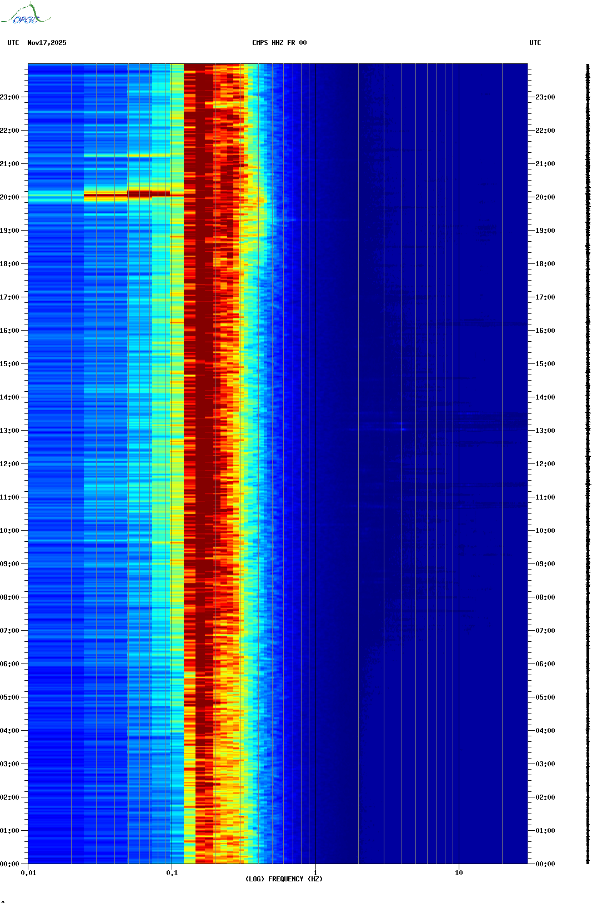Click the UTC label above the right time axis
This screenshot has width=612, height=908.
(x=535, y=43)
